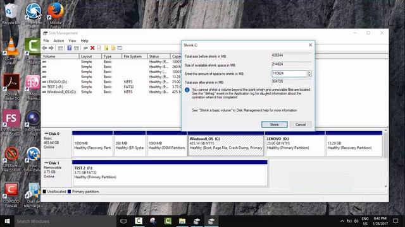405x227 pixels.
Task: Click the last toolbar icon showing a list pane
Action: click(x=120, y=48)
